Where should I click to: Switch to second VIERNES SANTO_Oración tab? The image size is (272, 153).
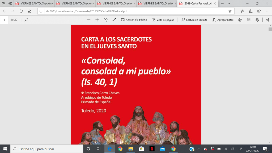75,3
